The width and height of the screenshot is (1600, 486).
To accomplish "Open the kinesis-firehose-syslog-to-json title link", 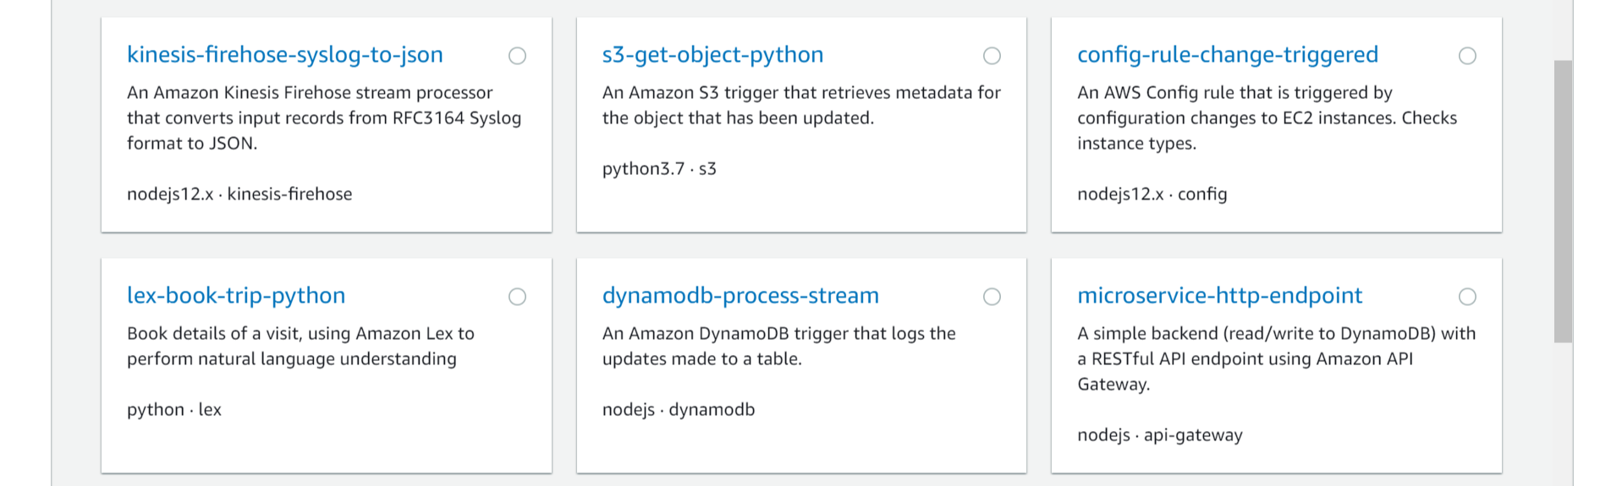I will coord(284,55).
